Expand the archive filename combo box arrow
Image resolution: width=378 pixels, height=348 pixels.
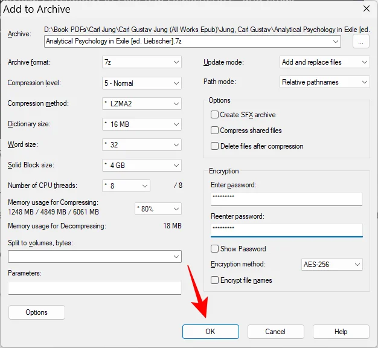(336, 42)
